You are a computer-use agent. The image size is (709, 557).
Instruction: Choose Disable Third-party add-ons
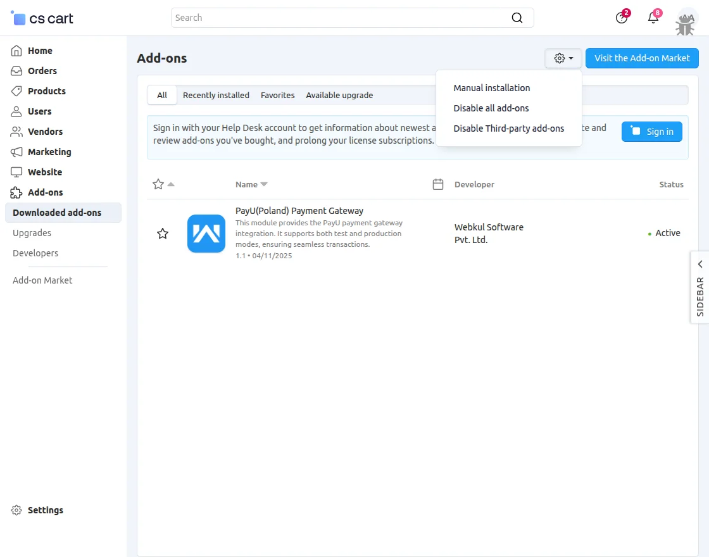(x=508, y=128)
